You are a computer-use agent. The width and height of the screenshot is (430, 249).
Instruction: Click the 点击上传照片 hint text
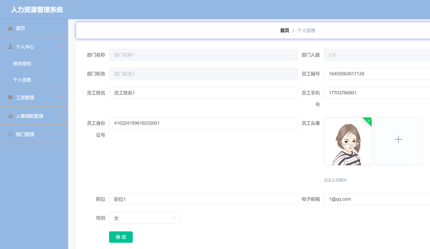coord(335,180)
